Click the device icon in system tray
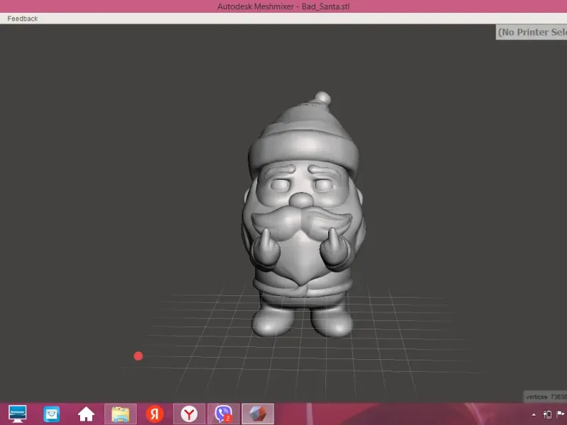The width and height of the screenshot is (567, 425). click(x=547, y=414)
